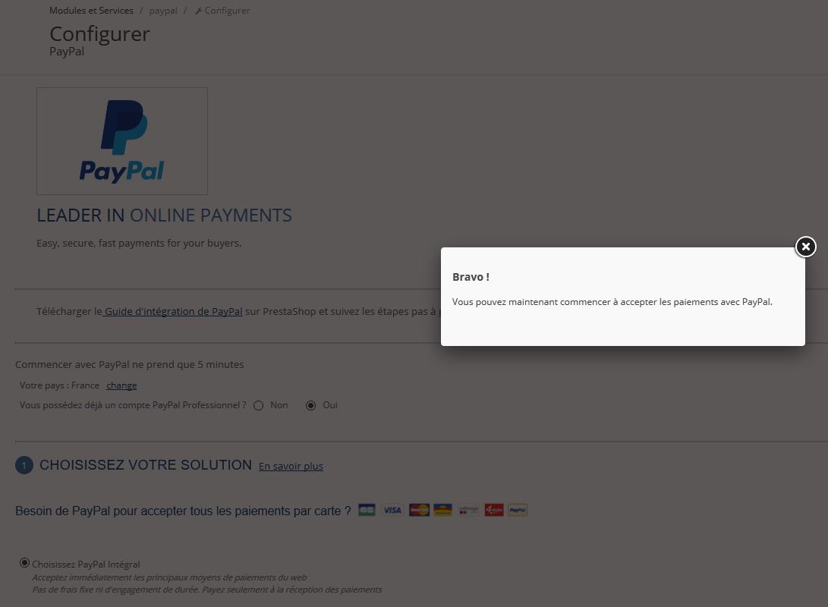Click the Bravo ! heading in popup
This screenshot has width=828, height=607.
(471, 277)
